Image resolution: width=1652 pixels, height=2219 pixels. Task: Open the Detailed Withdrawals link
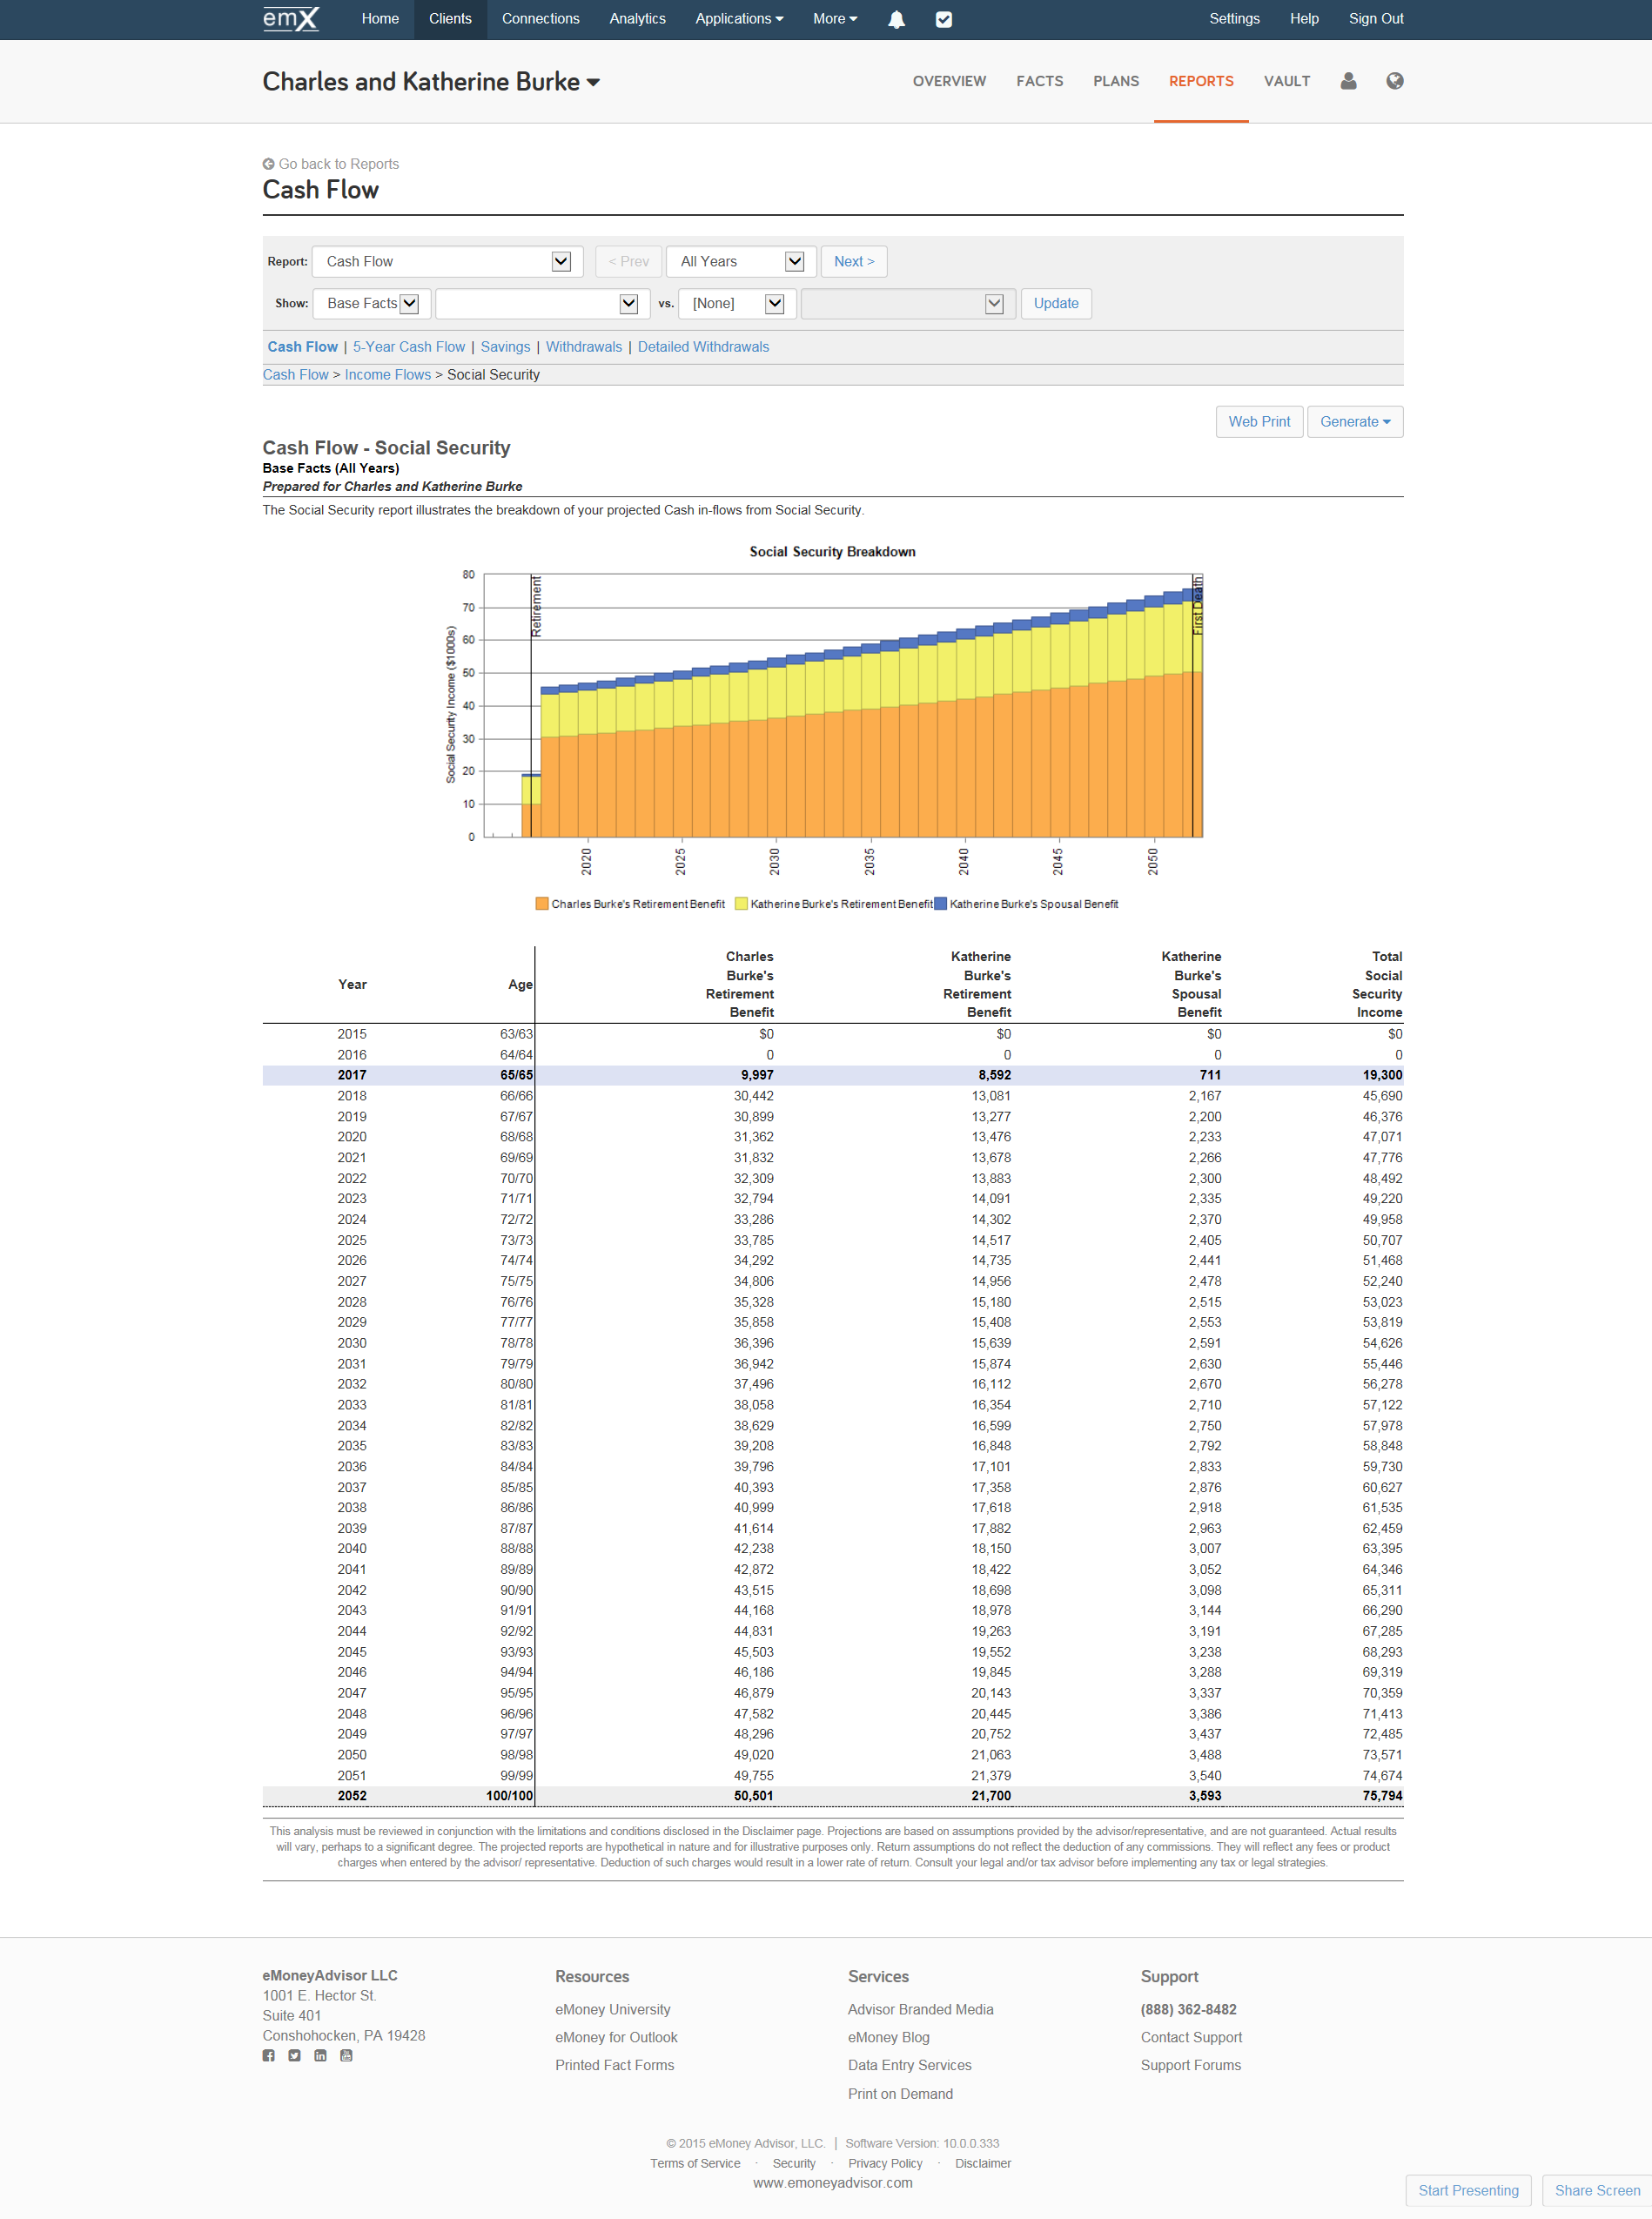[x=703, y=347]
